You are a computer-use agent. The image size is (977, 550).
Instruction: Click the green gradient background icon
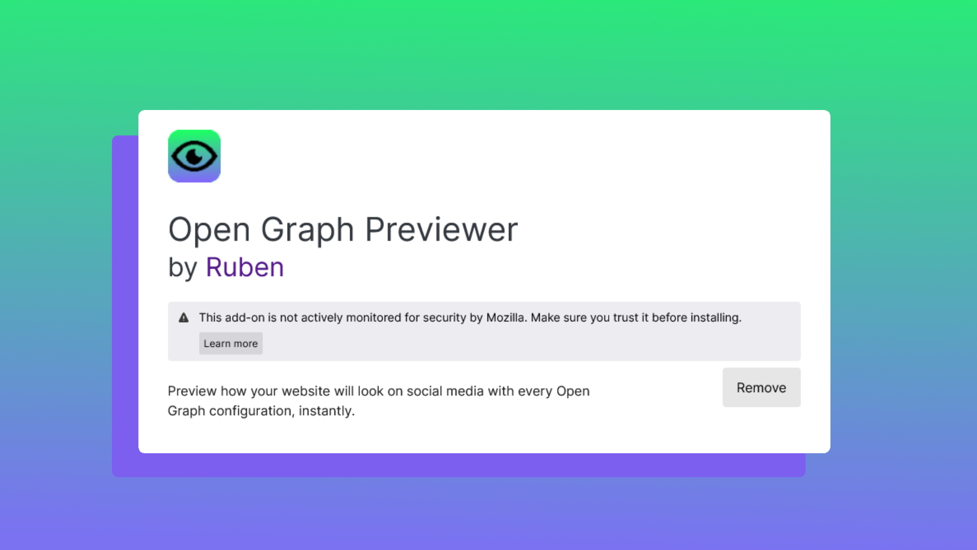pos(194,156)
